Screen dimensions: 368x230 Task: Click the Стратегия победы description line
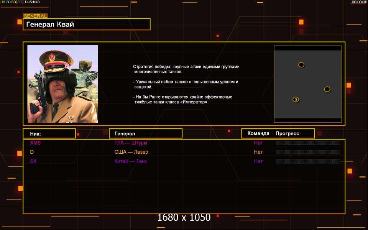pyautogui.click(x=186, y=69)
